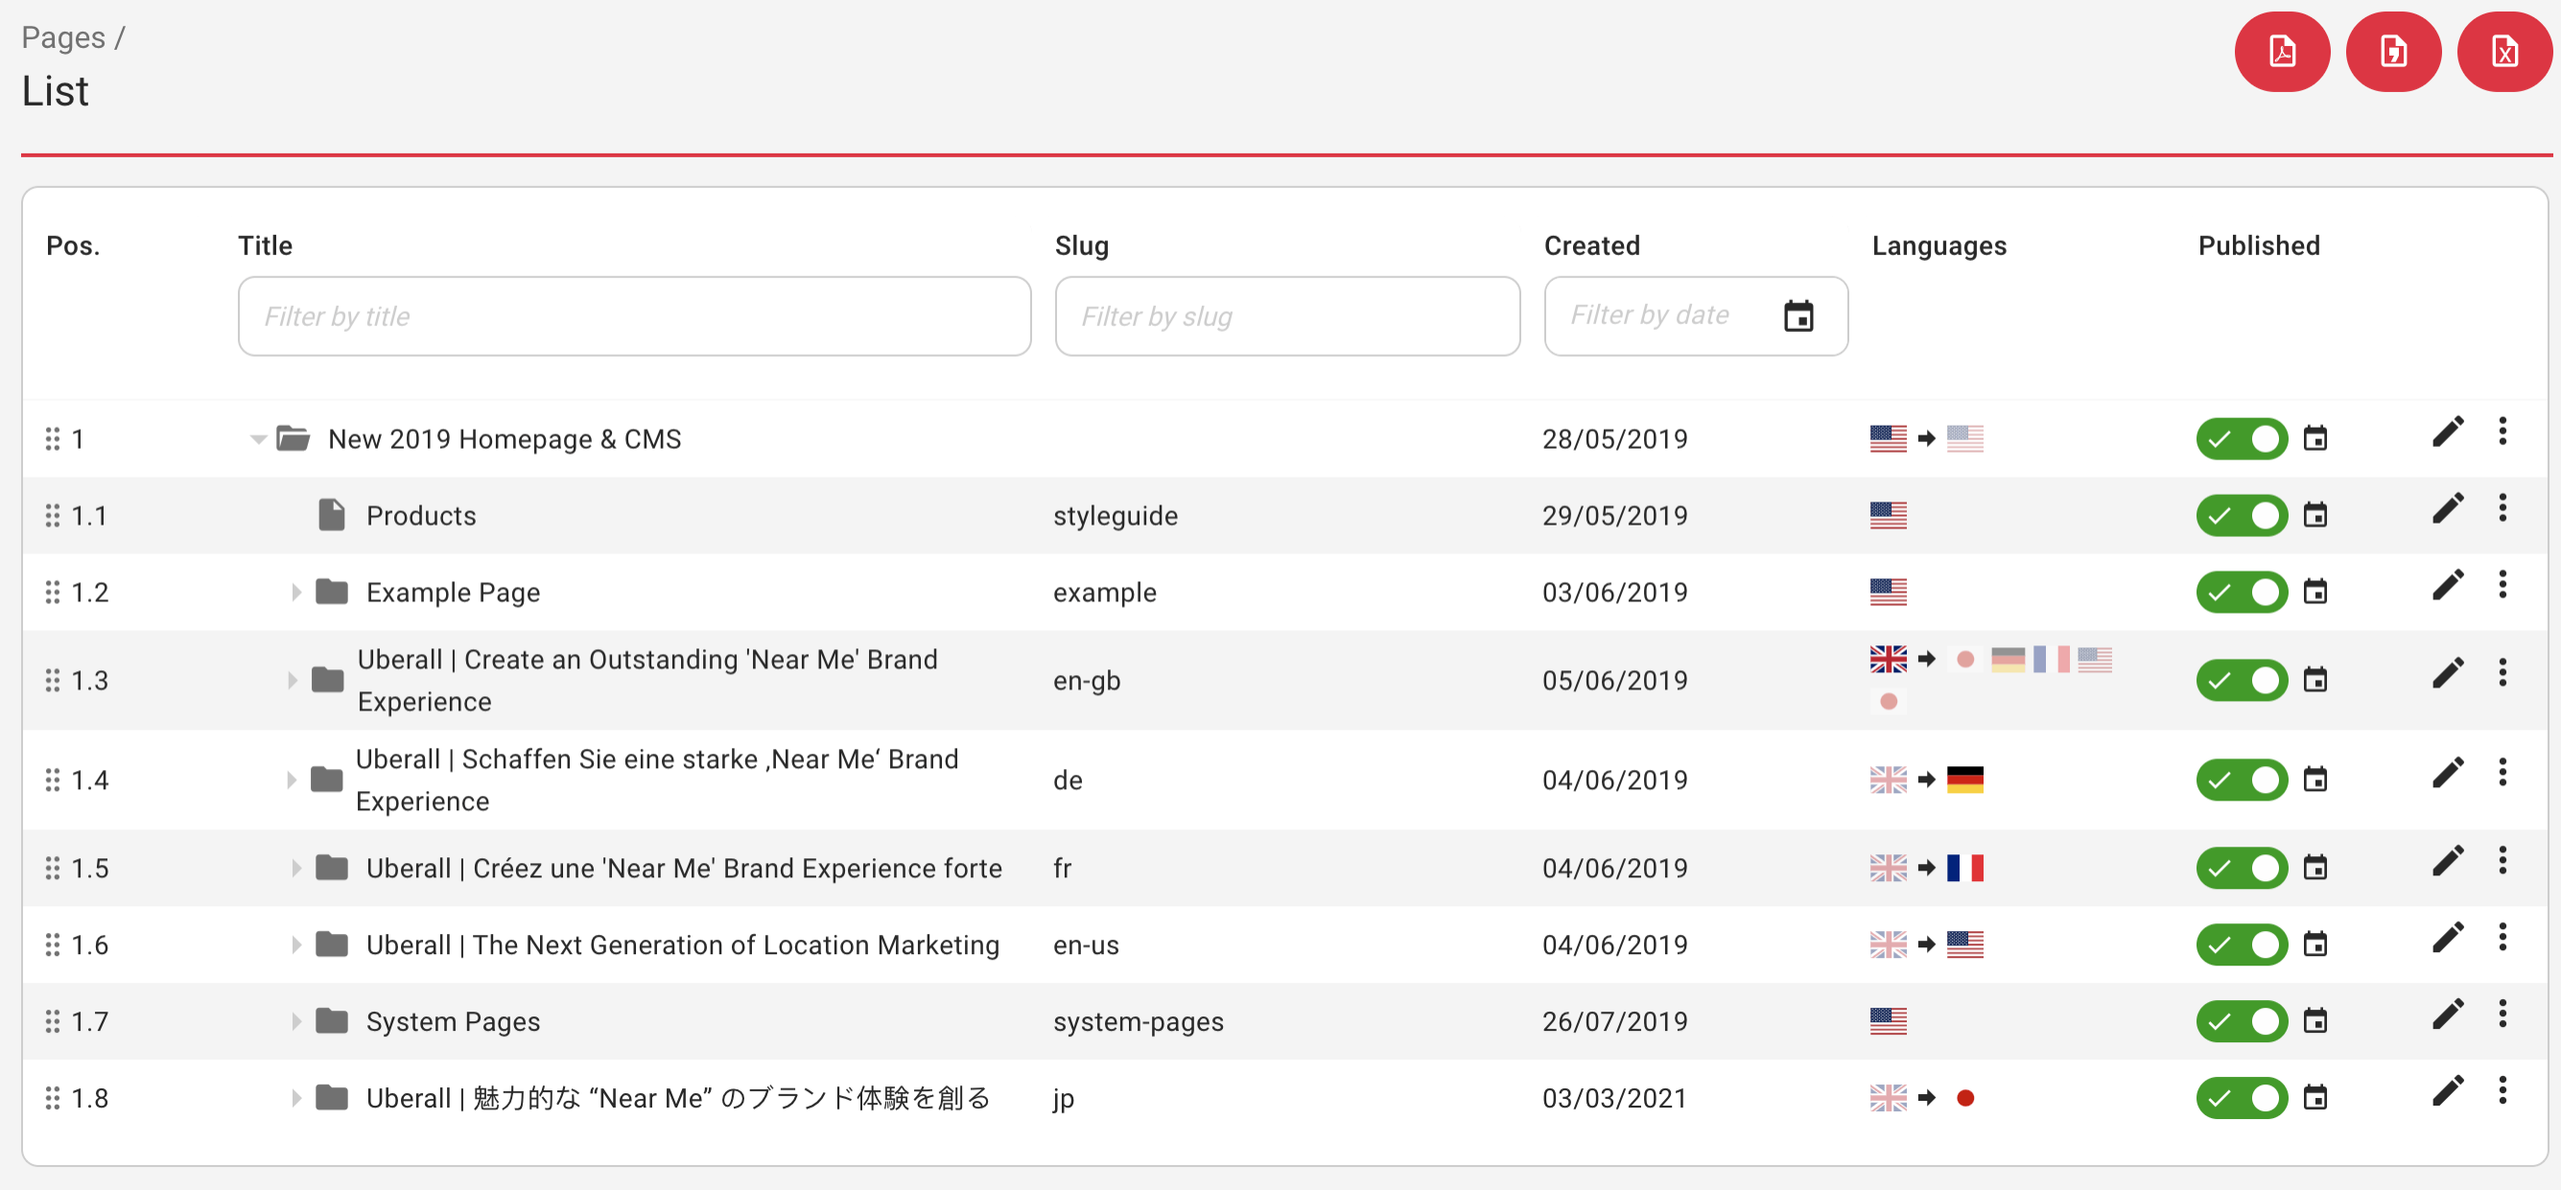This screenshot has height=1190, width=2561.
Task: Edit the Example Page row
Action: click(2448, 585)
